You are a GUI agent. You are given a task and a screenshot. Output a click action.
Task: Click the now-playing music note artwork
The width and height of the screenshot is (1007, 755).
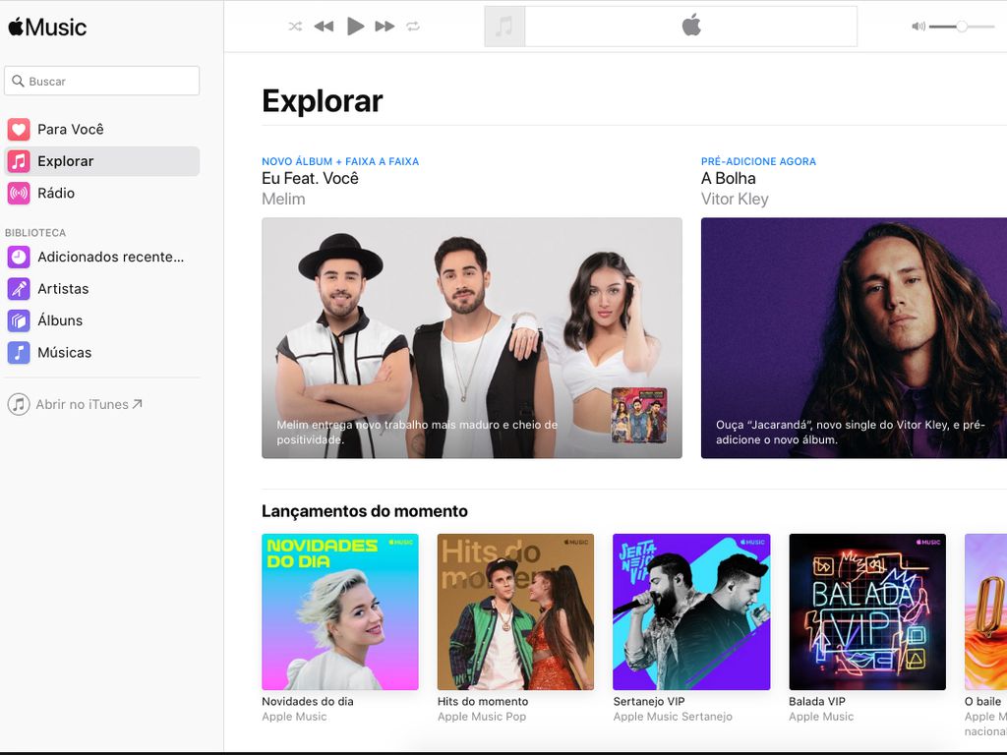click(504, 27)
